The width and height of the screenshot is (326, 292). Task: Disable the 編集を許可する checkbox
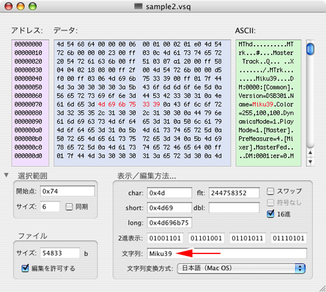(25, 268)
